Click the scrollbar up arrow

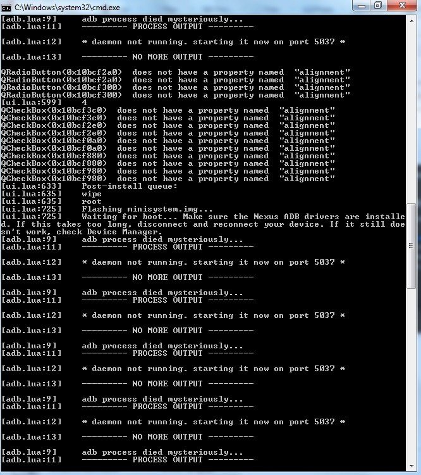(412, 21)
